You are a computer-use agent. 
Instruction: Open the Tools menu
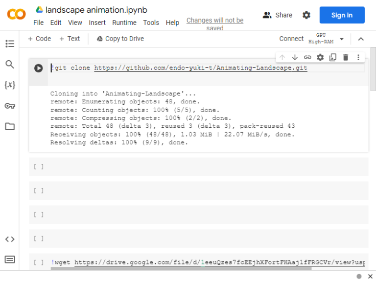point(151,23)
